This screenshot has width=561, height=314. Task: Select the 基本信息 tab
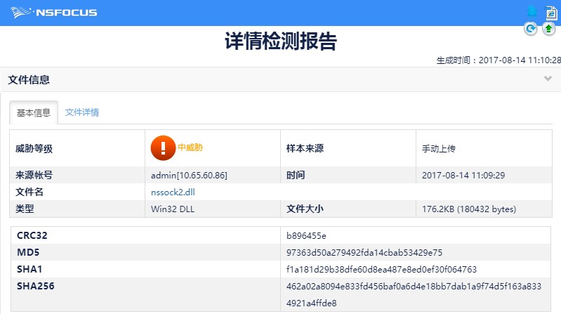[34, 112]
